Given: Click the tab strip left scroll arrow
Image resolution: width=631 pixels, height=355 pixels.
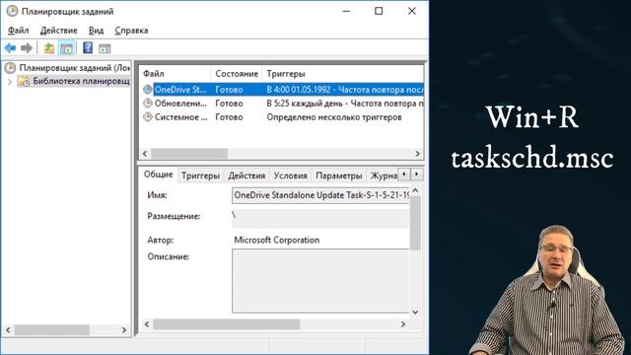Looking at the screenshot, I should tap(404, 174).
